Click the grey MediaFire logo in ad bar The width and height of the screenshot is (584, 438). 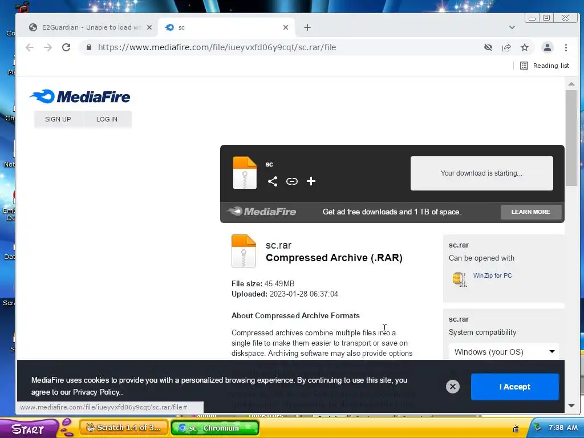point(261,212)
